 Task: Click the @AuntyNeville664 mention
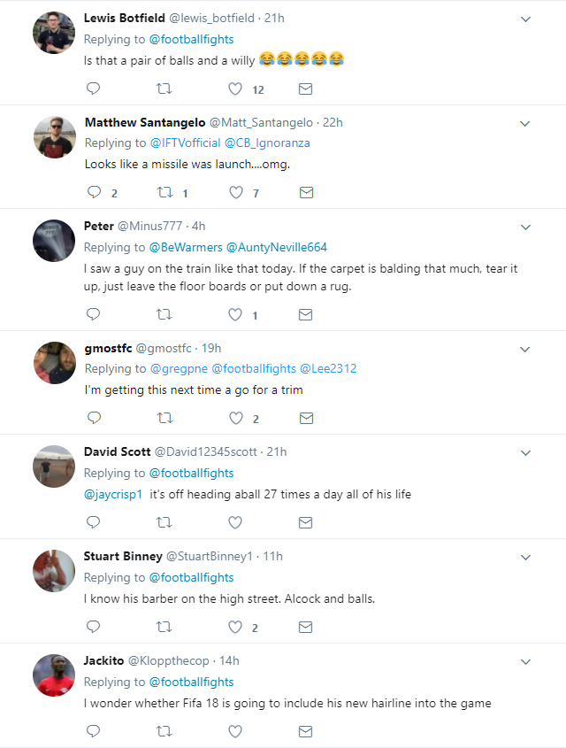coord(277,247)
